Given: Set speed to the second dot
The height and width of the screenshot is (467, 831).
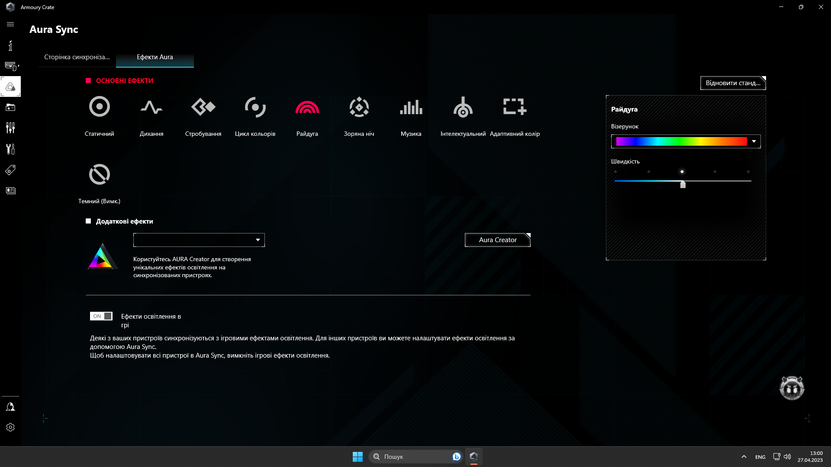Looking at the screenshot, I should tap(648, 172).
